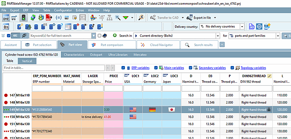Open the Export menu

pos(15,10)
